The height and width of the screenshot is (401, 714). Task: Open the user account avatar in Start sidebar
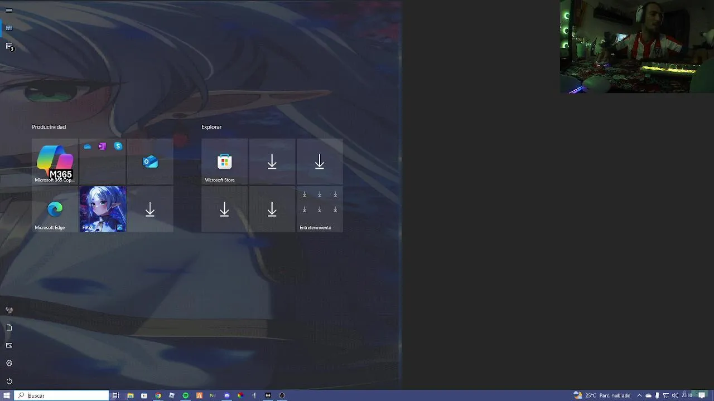[9, 310]
